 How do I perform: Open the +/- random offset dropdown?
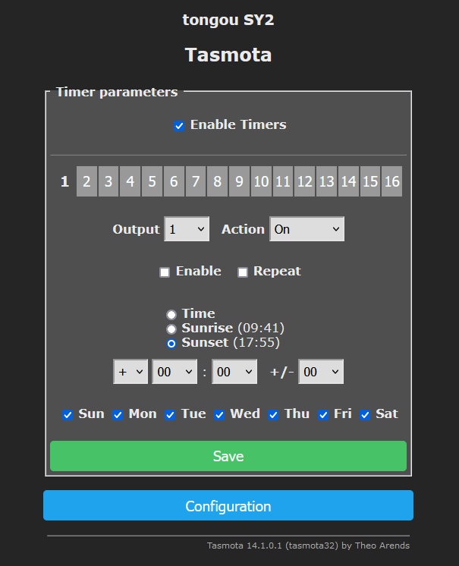click(321, 372)
